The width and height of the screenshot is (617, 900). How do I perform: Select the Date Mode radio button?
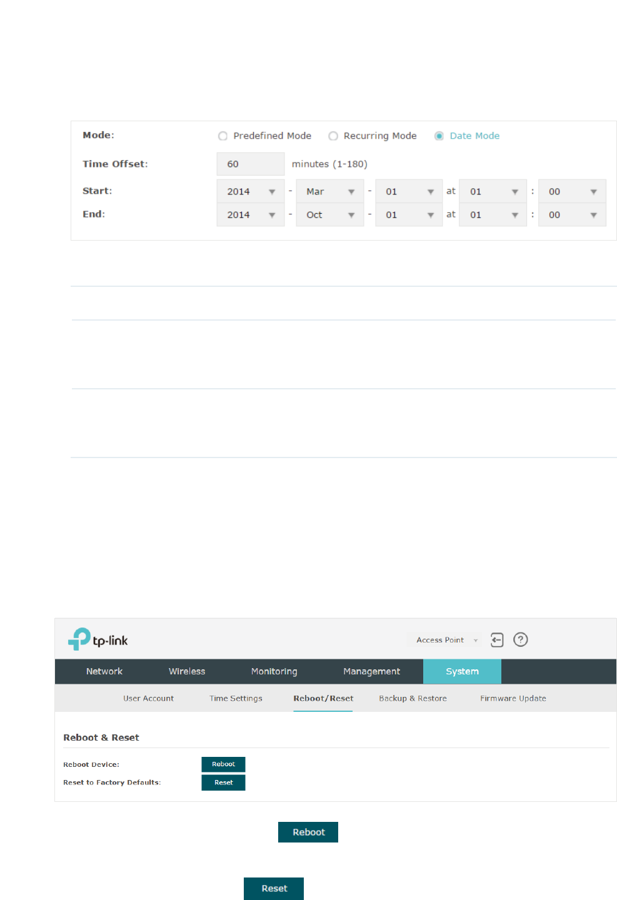point(439,136)
